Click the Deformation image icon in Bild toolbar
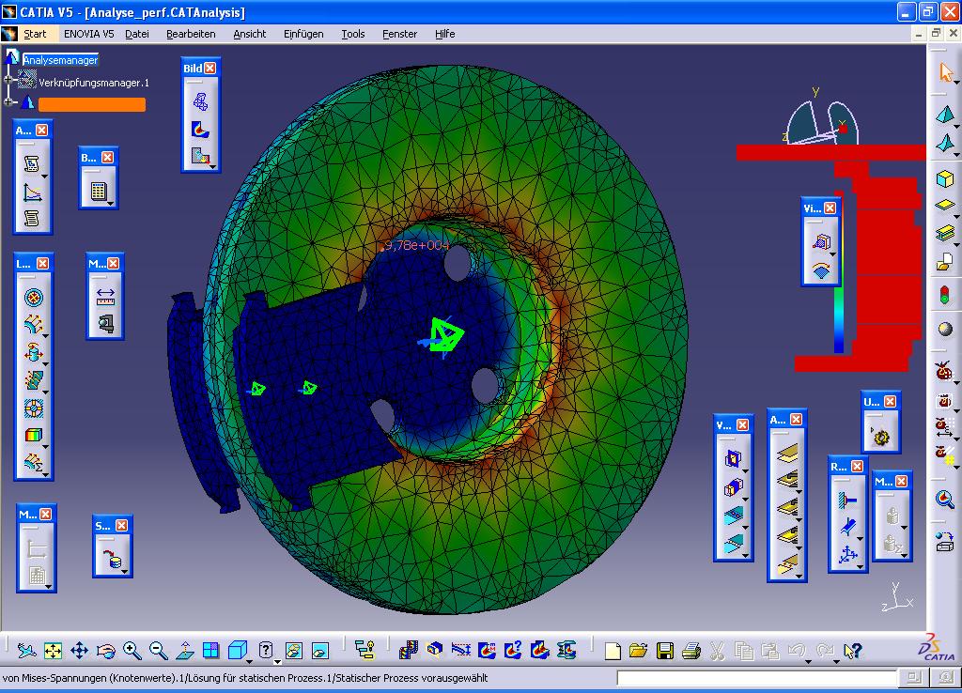The width and height of the screenshot is (962, 693). point(201,101)
